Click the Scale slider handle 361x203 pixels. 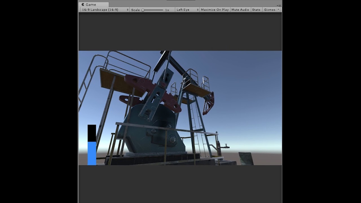click(143, 10)
